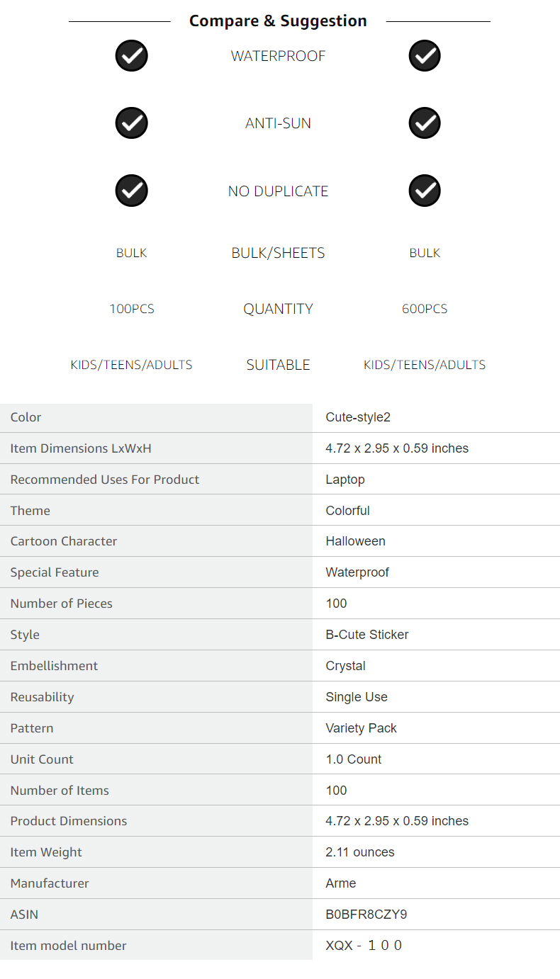Click the right NO DUPLICATE checkmark icon

tap(425, 191)
